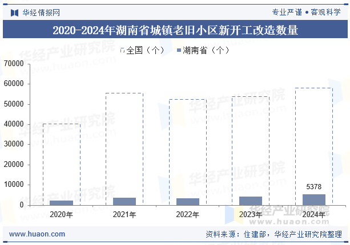Click the 70000 y-axis label

point(14,63)
